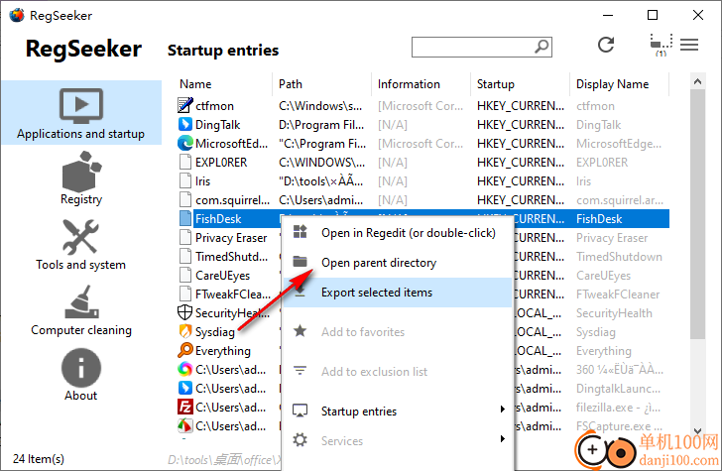The height and width of the screenshot is (471, 722).
Task: Open Computer cleaning section
Action: pos(81,310)
